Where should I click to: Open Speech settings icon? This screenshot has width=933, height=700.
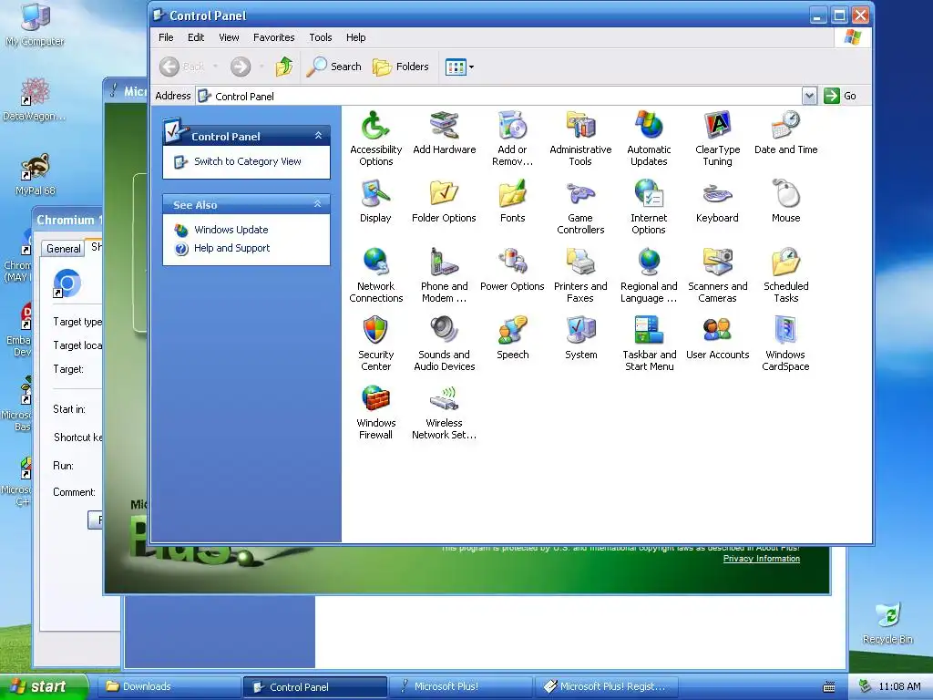point(512,337)
